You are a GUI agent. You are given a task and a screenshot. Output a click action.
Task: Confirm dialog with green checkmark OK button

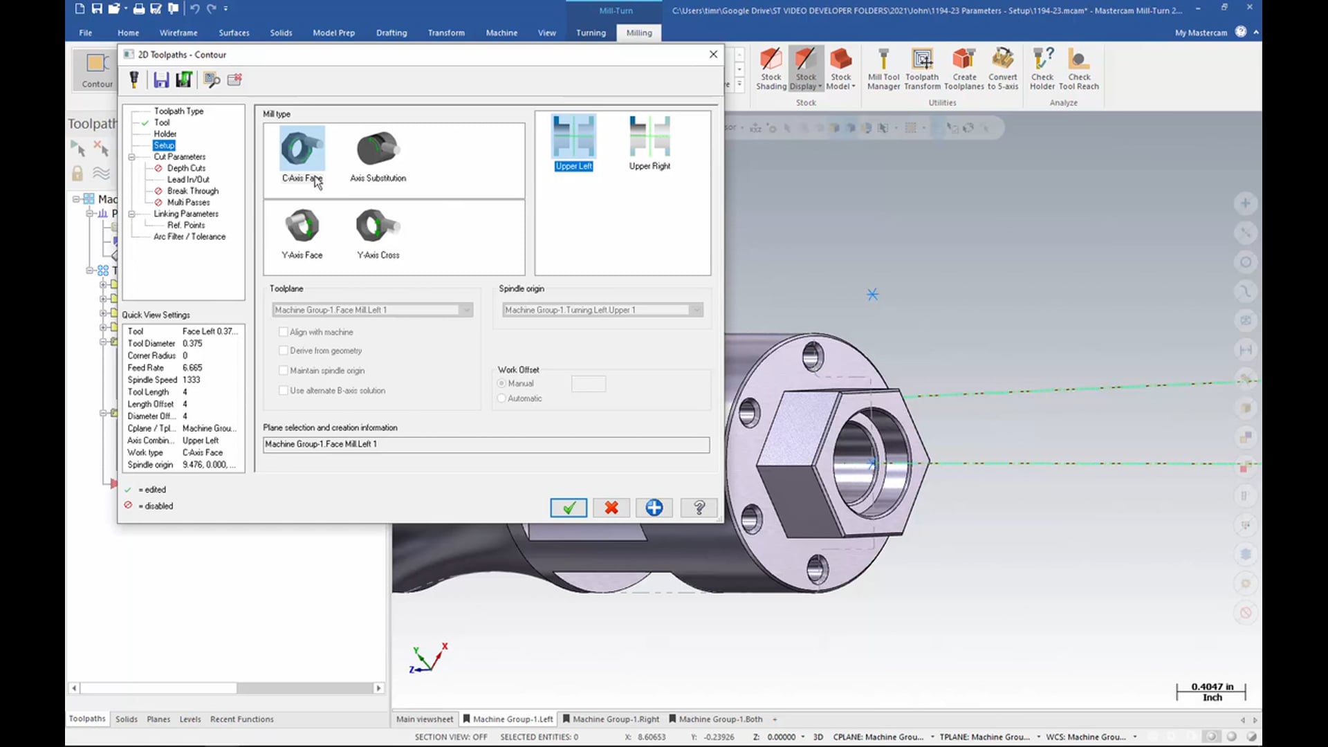[569, 508]
